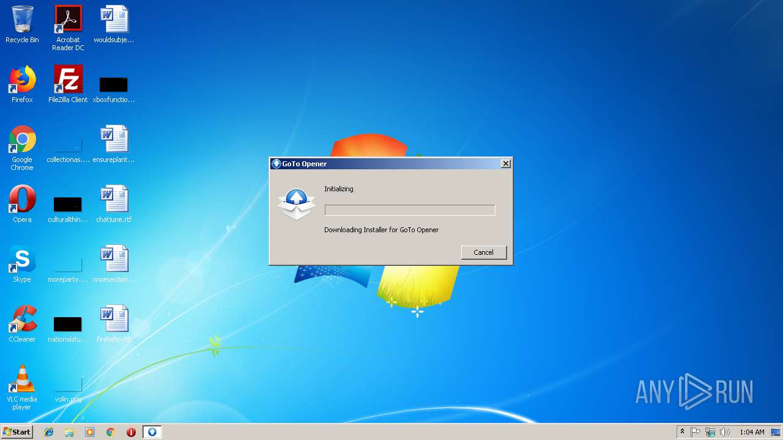783x440 pixels.
Task: Open the Start menu
Action: [17, 432]
